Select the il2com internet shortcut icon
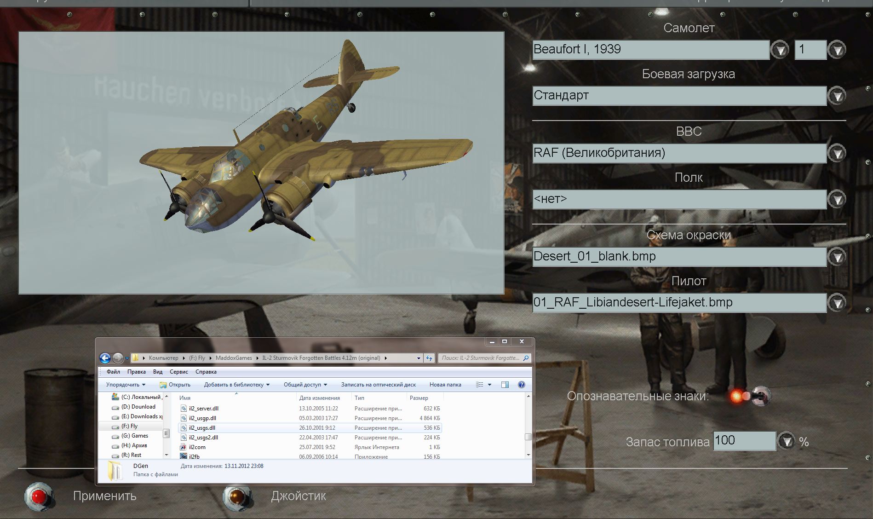 click(x=184, y=447)
